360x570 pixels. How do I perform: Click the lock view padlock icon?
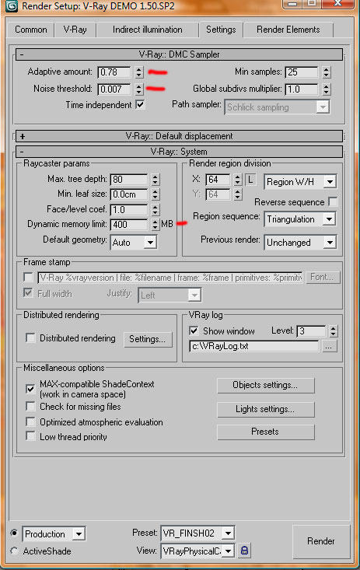tap(244, 551)
